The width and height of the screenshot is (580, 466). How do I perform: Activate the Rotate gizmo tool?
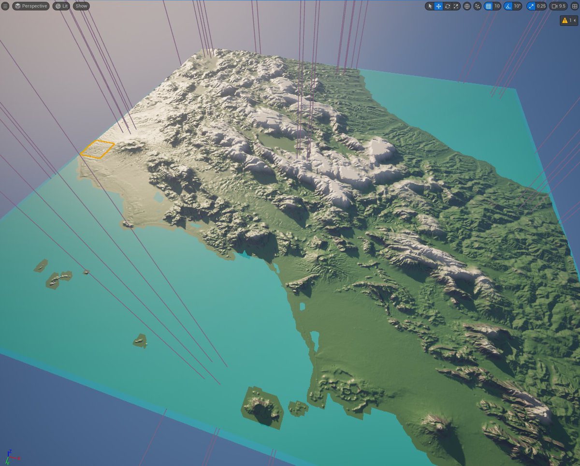coord(448,6)
